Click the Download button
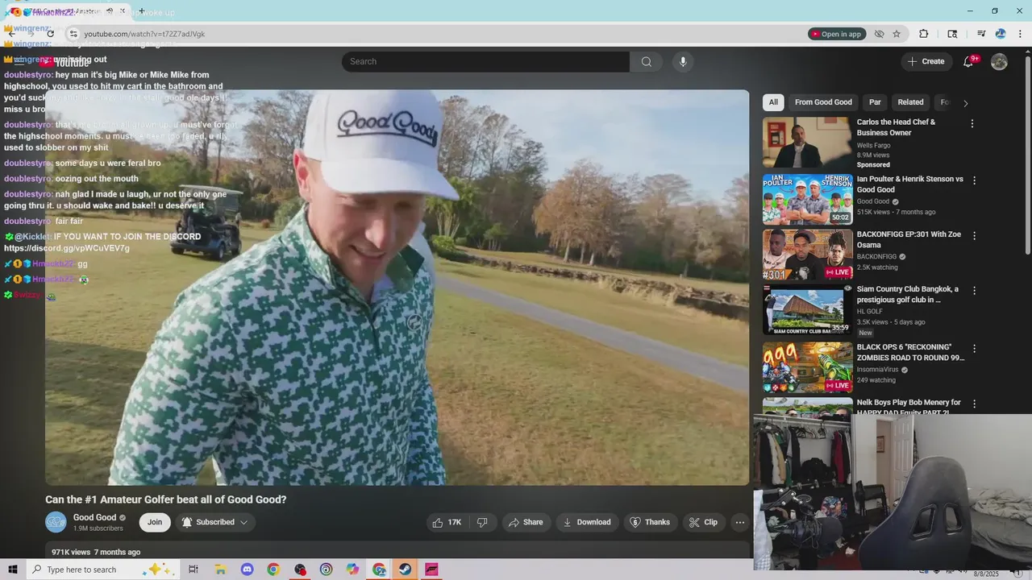 [587, 522]
